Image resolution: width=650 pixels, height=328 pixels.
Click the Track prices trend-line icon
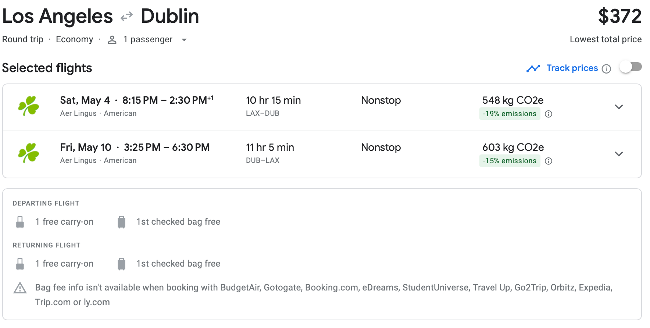tap(533, 68)
